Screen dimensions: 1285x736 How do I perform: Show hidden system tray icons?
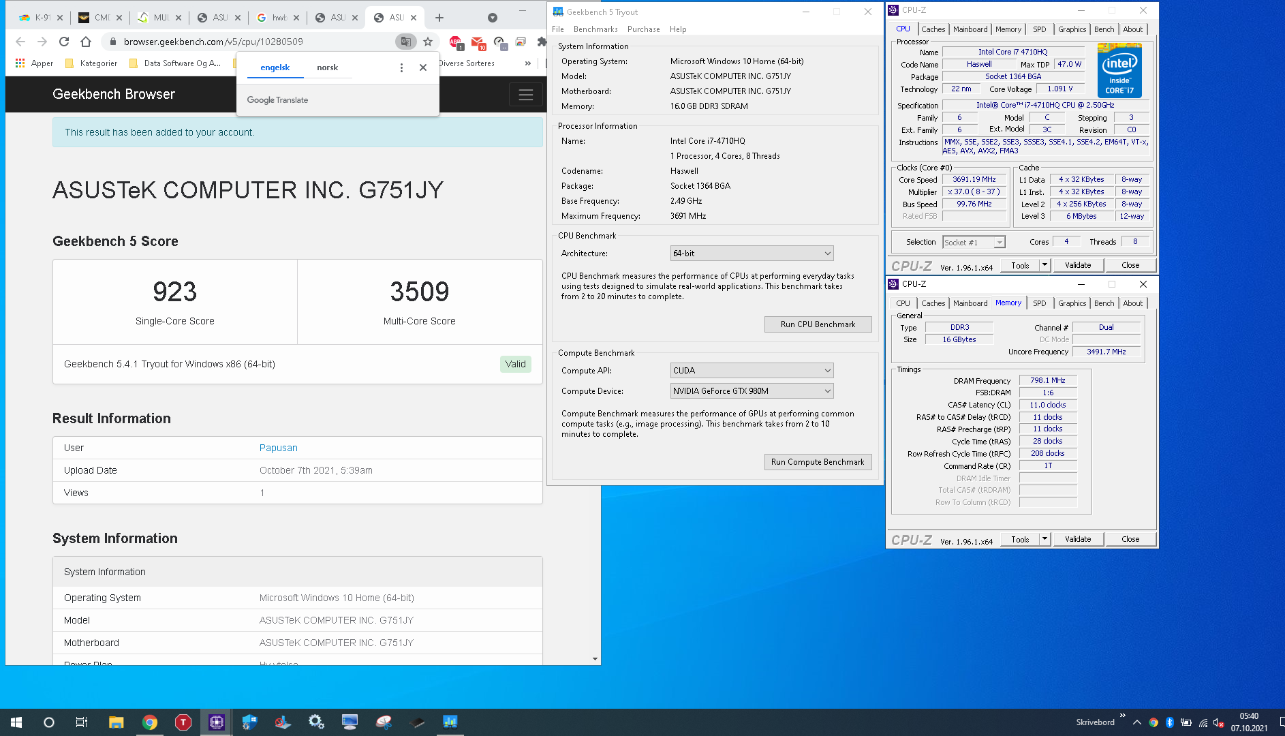coord(1136,722)
